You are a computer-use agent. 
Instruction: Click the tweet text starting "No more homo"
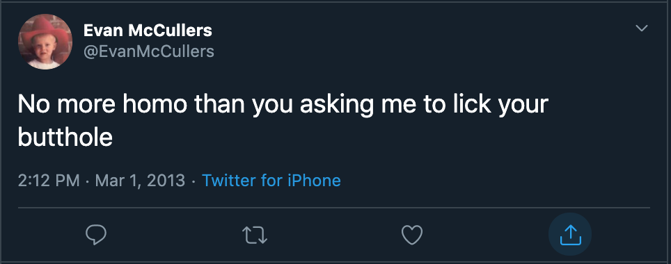[x=283, y=121]
